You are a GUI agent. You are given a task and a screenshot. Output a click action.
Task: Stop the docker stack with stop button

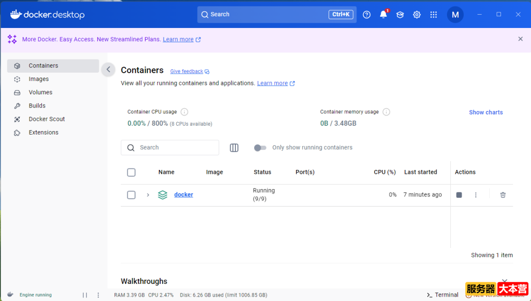[x=459, y=195]
